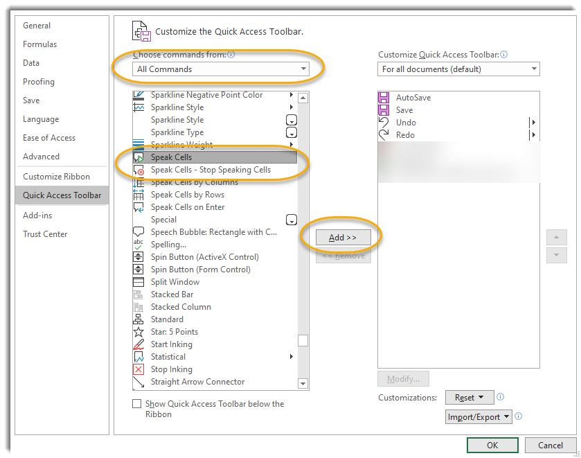
Task: Open the Trust Center section
Action: coord(46,234)
